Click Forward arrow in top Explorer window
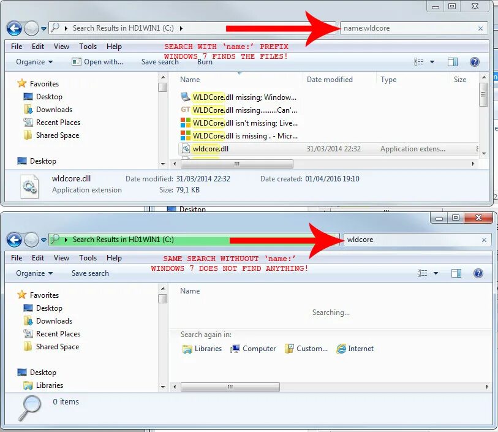The height and width of the screenshot is (432, 498). click(31, 29)
